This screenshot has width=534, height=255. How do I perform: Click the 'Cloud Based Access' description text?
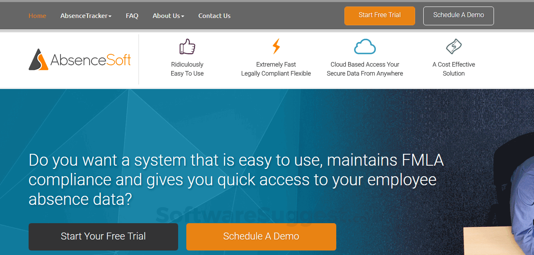click(x=364, y=69)
